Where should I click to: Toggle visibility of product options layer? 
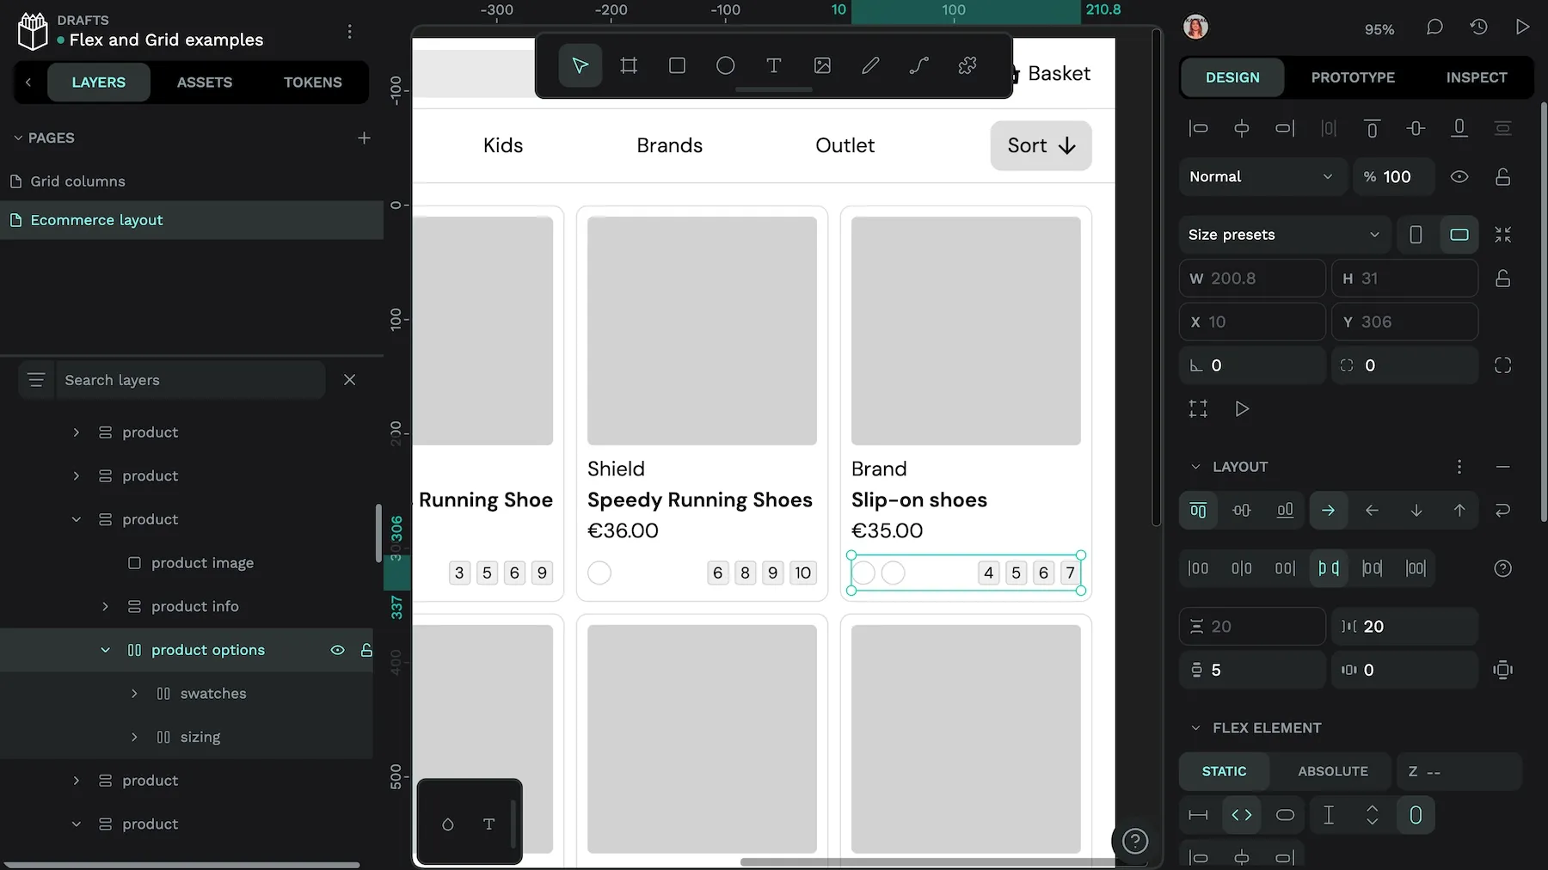click(337, 650)
